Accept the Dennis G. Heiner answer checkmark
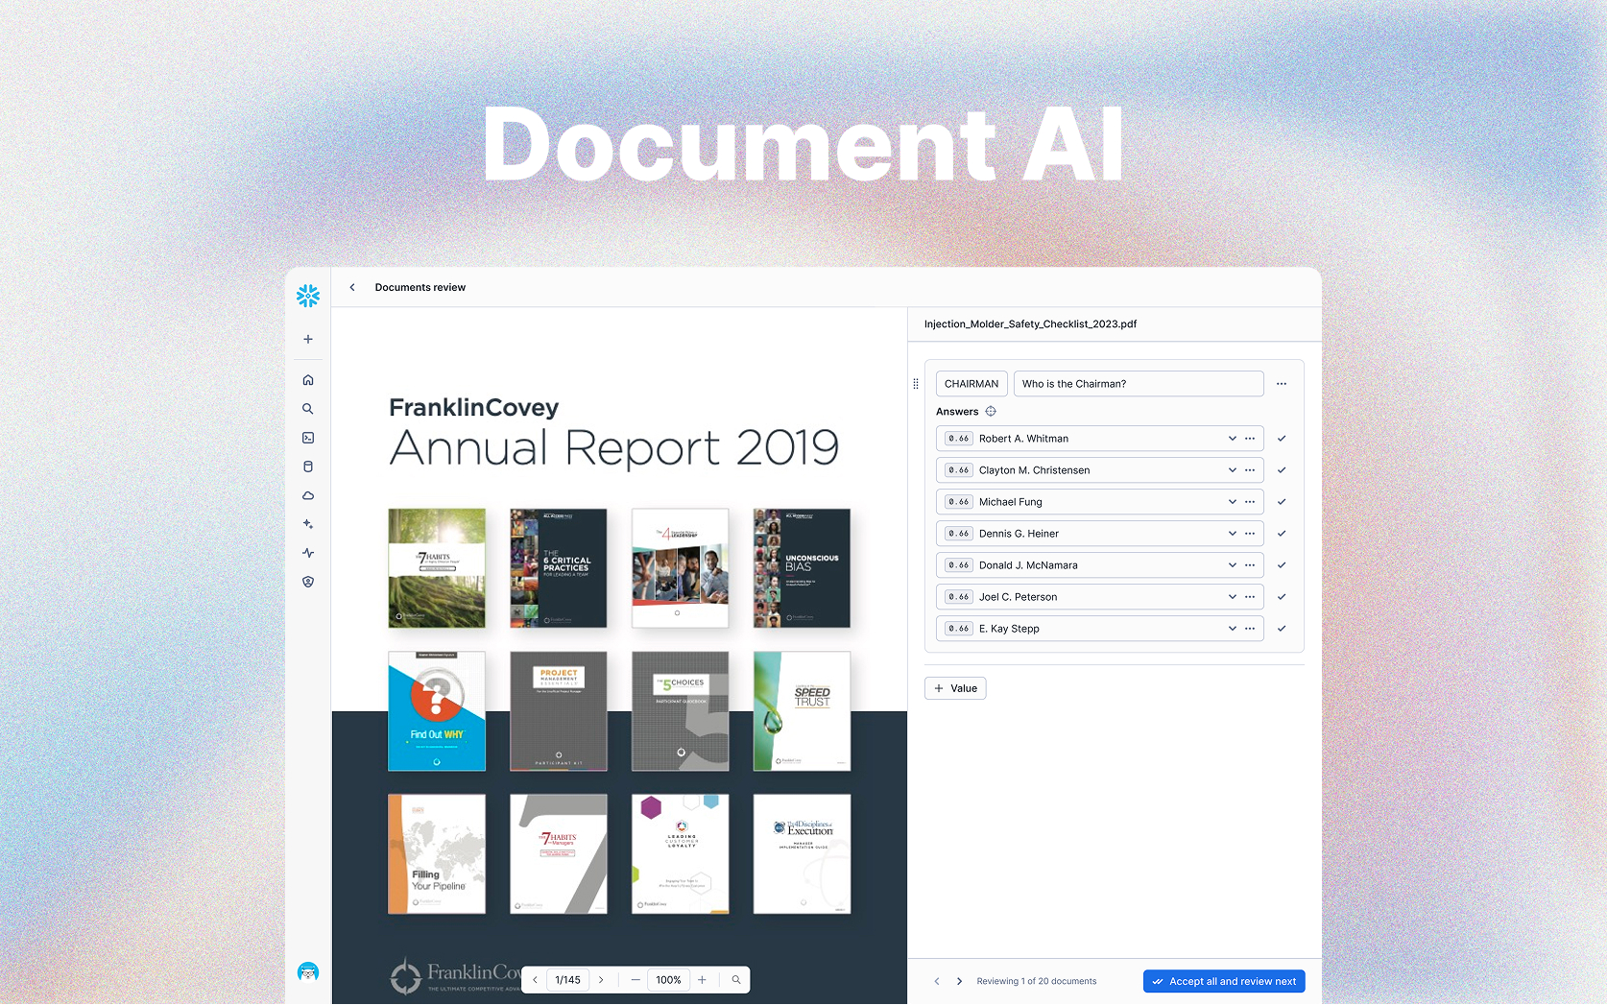The width and height of the screenshot is (1607, 1005). [1282, 534]
